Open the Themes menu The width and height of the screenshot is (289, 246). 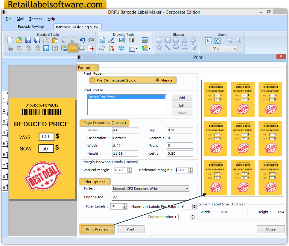pyautogui.click(x=35, y=19)
